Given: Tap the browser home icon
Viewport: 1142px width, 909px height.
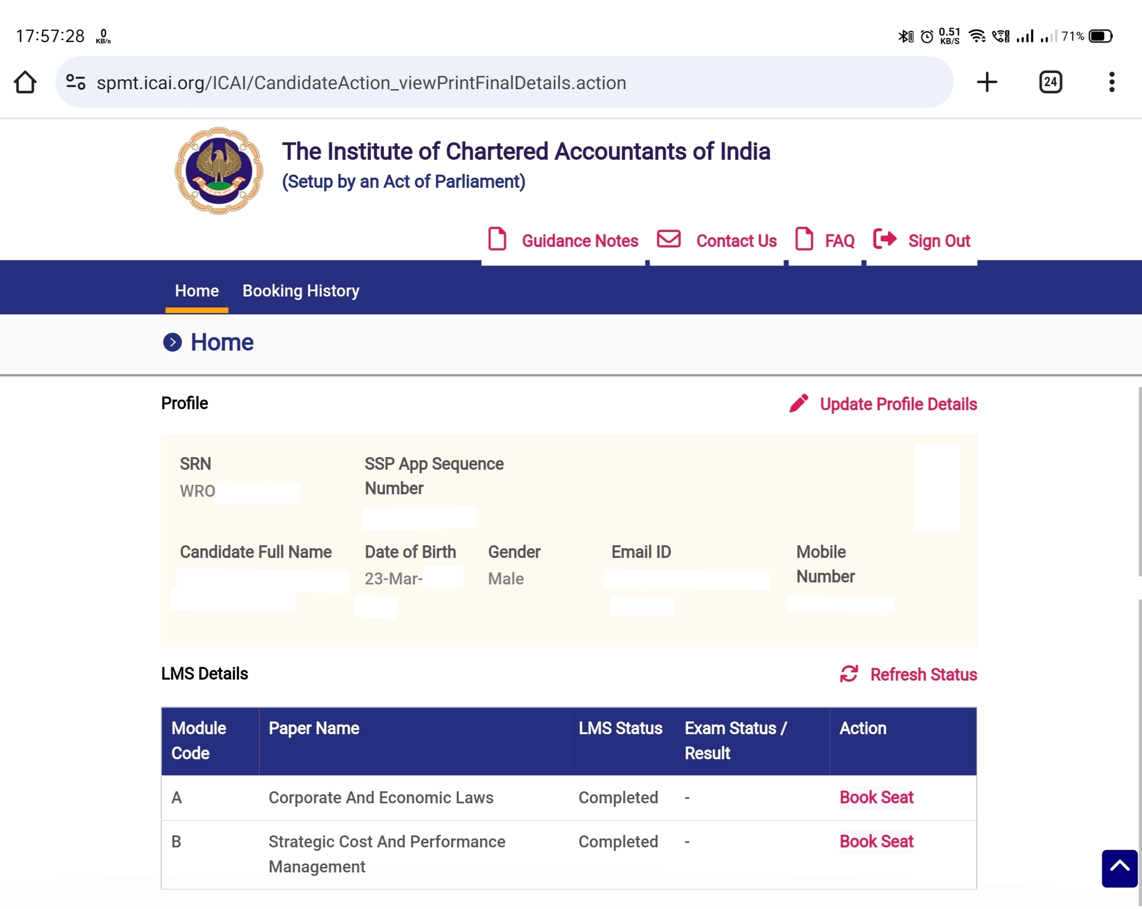Looking at the screenshot, I should coord(25,82).
